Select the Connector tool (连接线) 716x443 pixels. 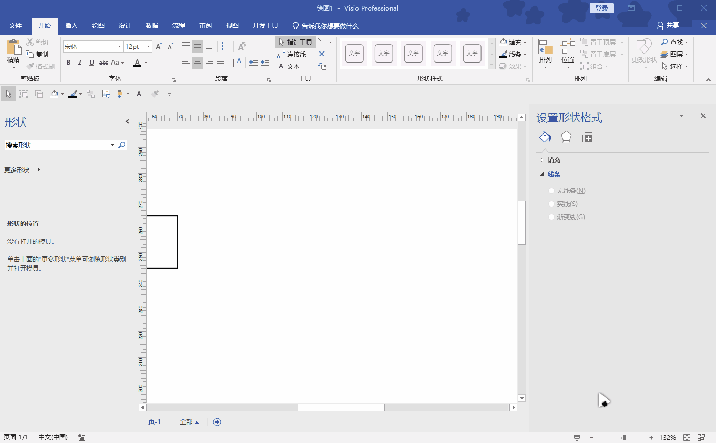click(292, 54)
